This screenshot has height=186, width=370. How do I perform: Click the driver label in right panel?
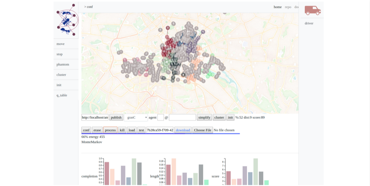pyautogui.click(x=309, y=23)
